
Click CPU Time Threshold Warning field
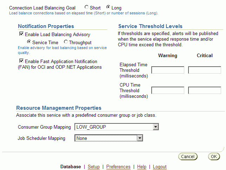(x=167, y=90)
